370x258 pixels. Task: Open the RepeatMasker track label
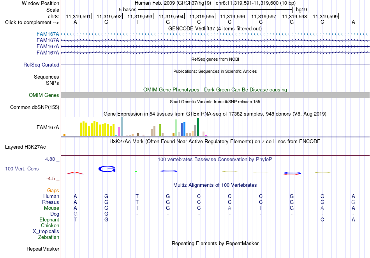pos(43,249)
